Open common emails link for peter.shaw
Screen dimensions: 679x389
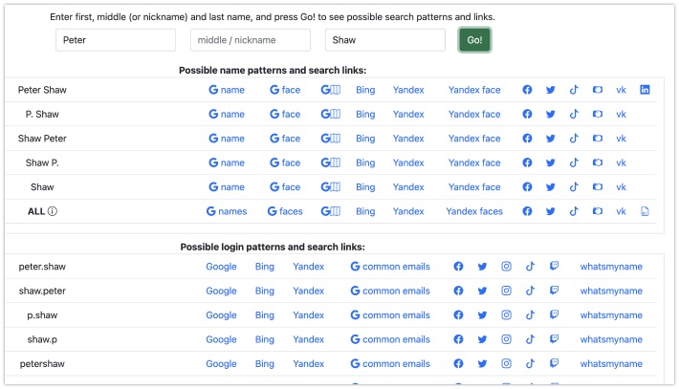390,267
